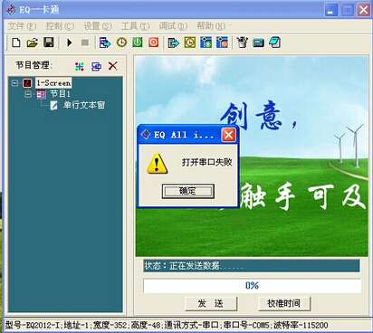Click the small screen display toolbar icon

click(x=258, y=43)
